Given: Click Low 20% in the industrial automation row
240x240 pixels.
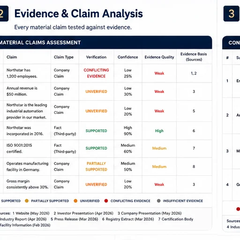Looking at the screenshot, I should click(x=128, y=111).
